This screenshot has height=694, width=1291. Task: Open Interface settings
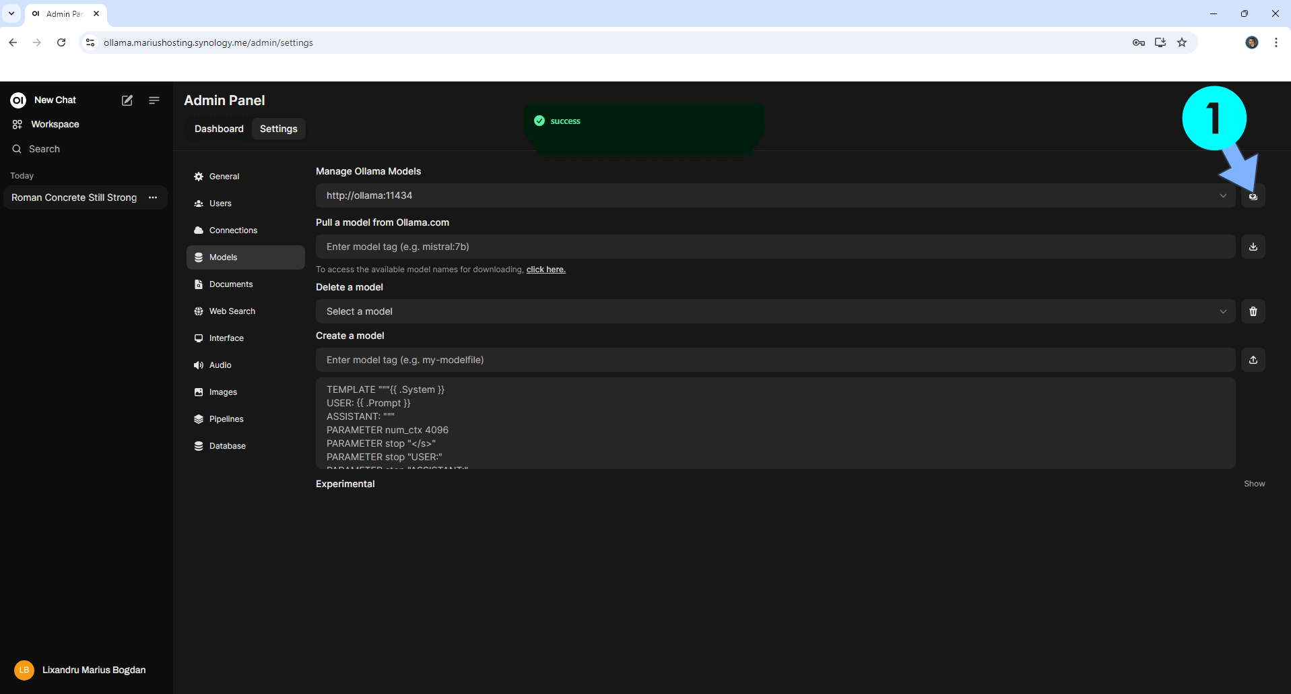click(x=245, y=338)
